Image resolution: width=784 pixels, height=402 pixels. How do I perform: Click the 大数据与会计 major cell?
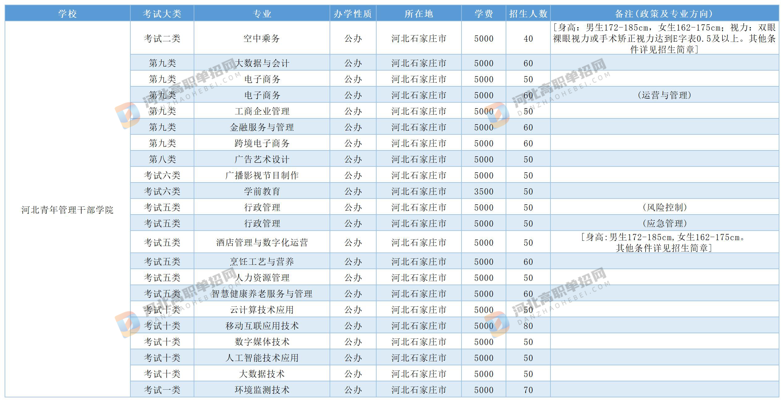pos(262,63)
